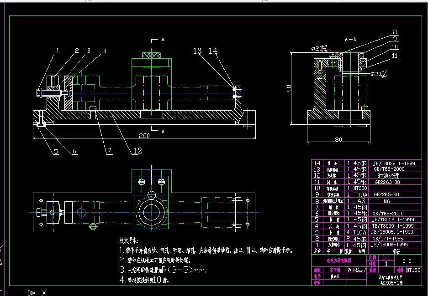The height and width of the screenshot is (296, 428).
Task: Select A3 material cell in row 8
Action: point(361,201)
